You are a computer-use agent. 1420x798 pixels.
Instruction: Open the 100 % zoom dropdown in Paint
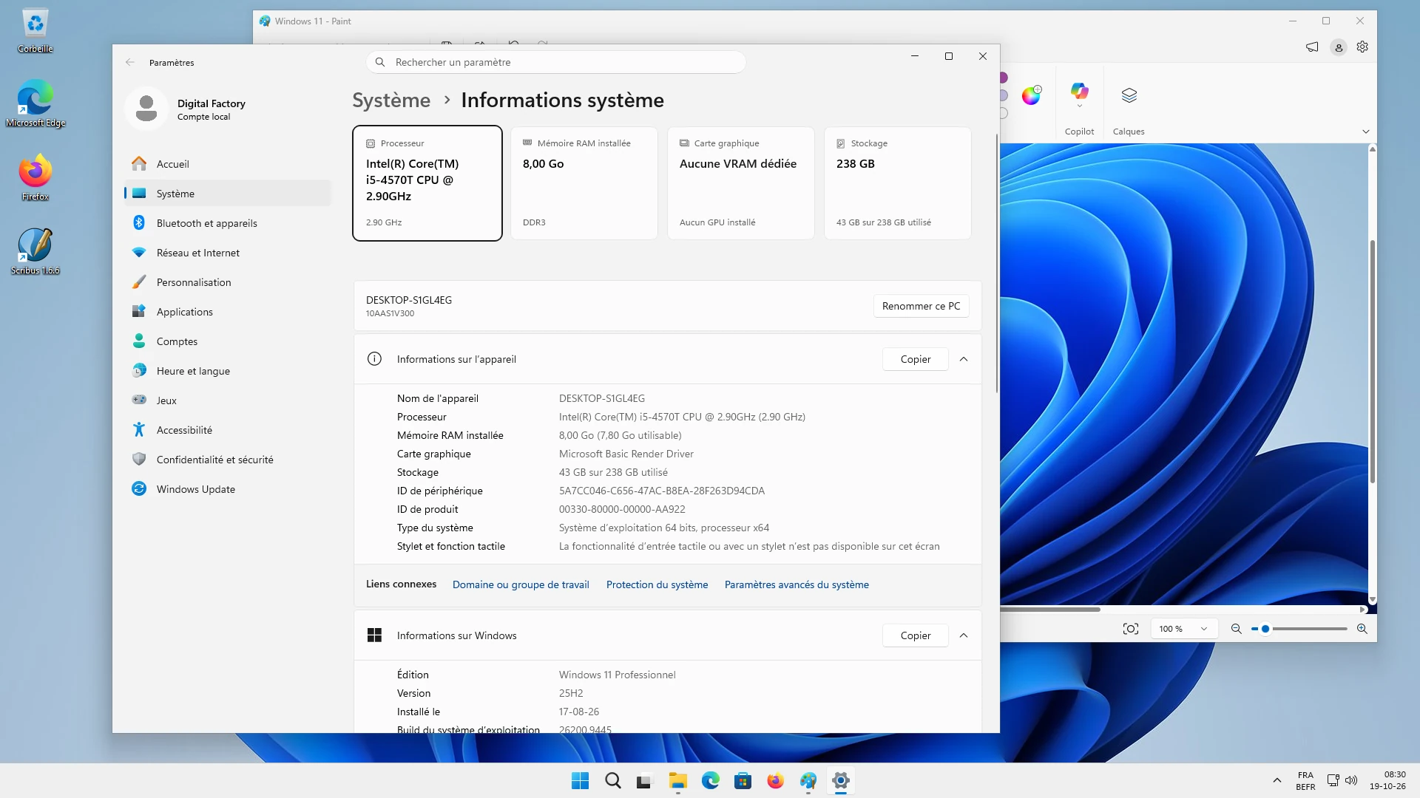[x=1183, y=629]
